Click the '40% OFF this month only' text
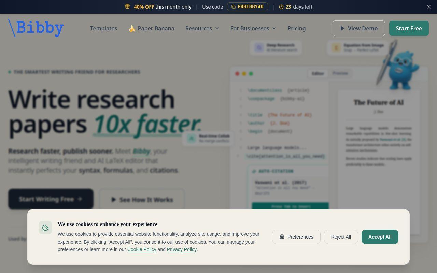 tap(163, 7)
